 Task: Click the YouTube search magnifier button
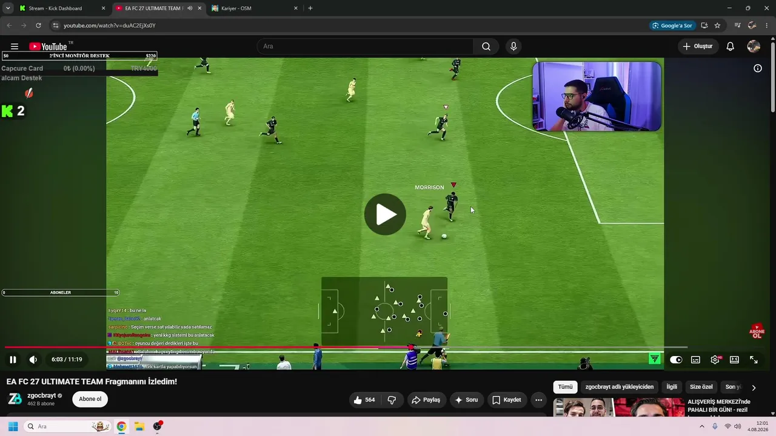pyautogui.click(x=486, y=47)
